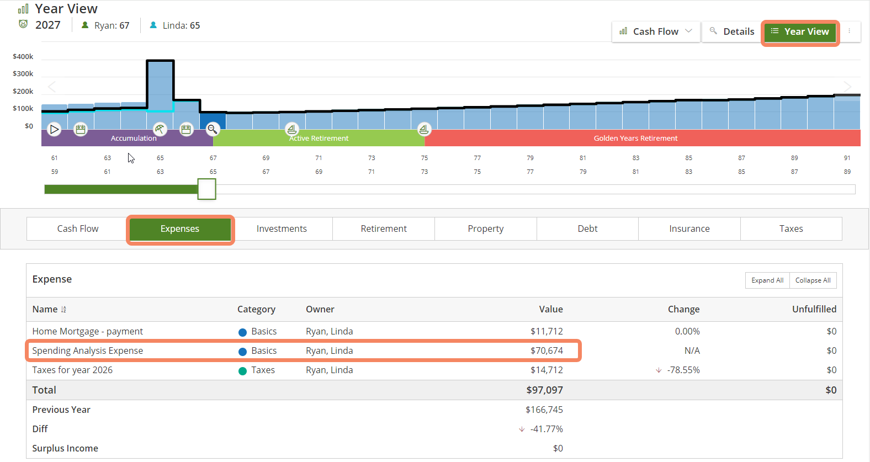Open the Taxes tab

click(791, 229)
